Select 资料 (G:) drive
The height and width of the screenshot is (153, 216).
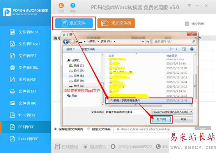click(x=77, y=86)
